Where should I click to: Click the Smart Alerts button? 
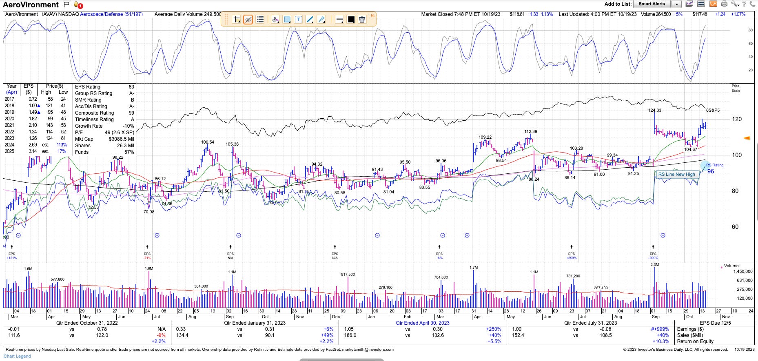pos(652,4)
